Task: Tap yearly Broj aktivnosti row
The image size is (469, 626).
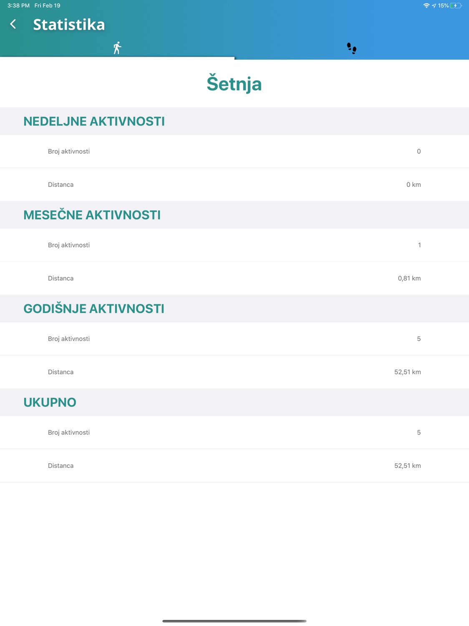Action: point(234,339)
